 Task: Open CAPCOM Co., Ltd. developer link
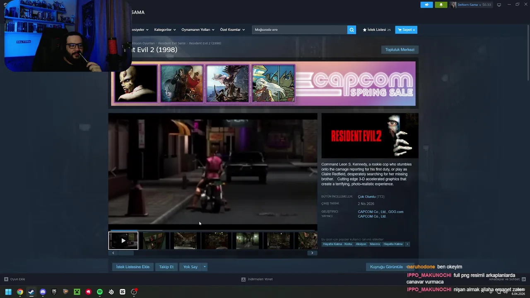pyautogui.click(x=372, y=211)
